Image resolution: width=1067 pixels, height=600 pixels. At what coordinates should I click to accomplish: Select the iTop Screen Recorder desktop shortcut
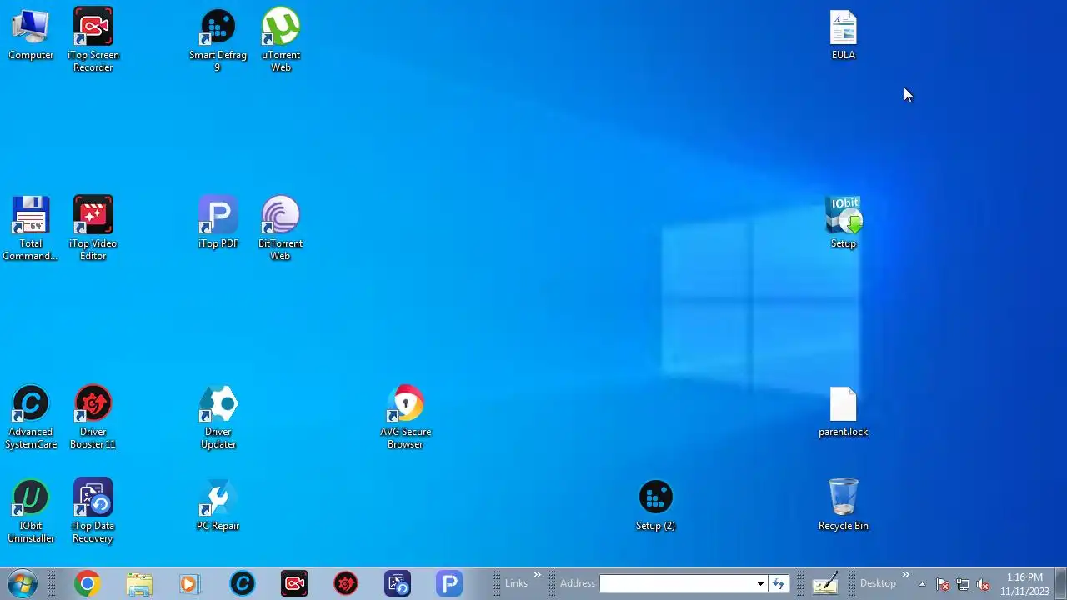click(x=93, y=40)
